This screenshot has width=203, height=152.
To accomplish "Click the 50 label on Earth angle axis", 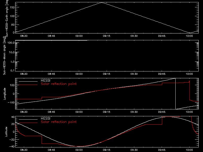I will 13,25.
